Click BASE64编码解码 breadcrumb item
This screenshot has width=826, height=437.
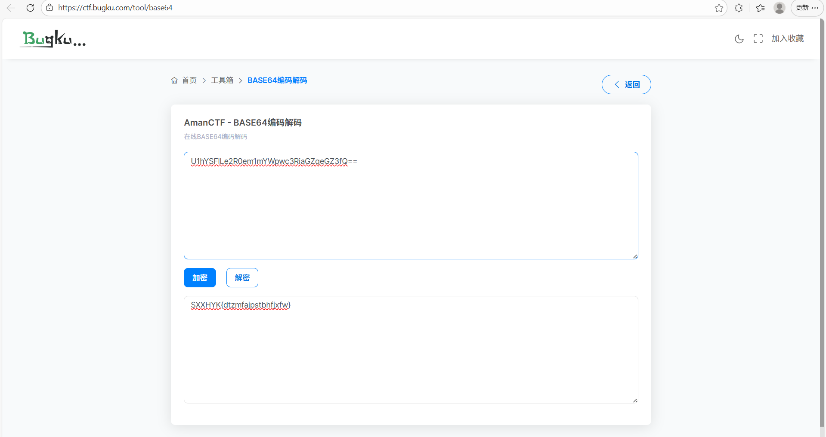pyautogui.click(x=277, y=80)
